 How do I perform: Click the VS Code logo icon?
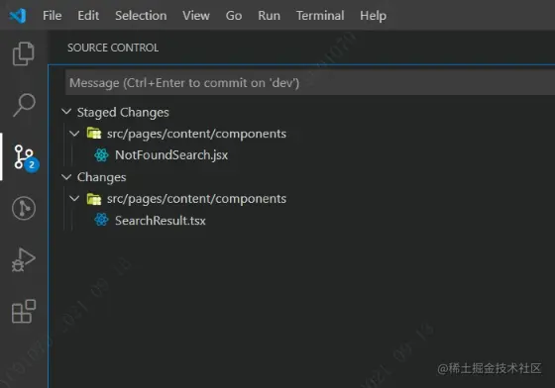(18, 16)
